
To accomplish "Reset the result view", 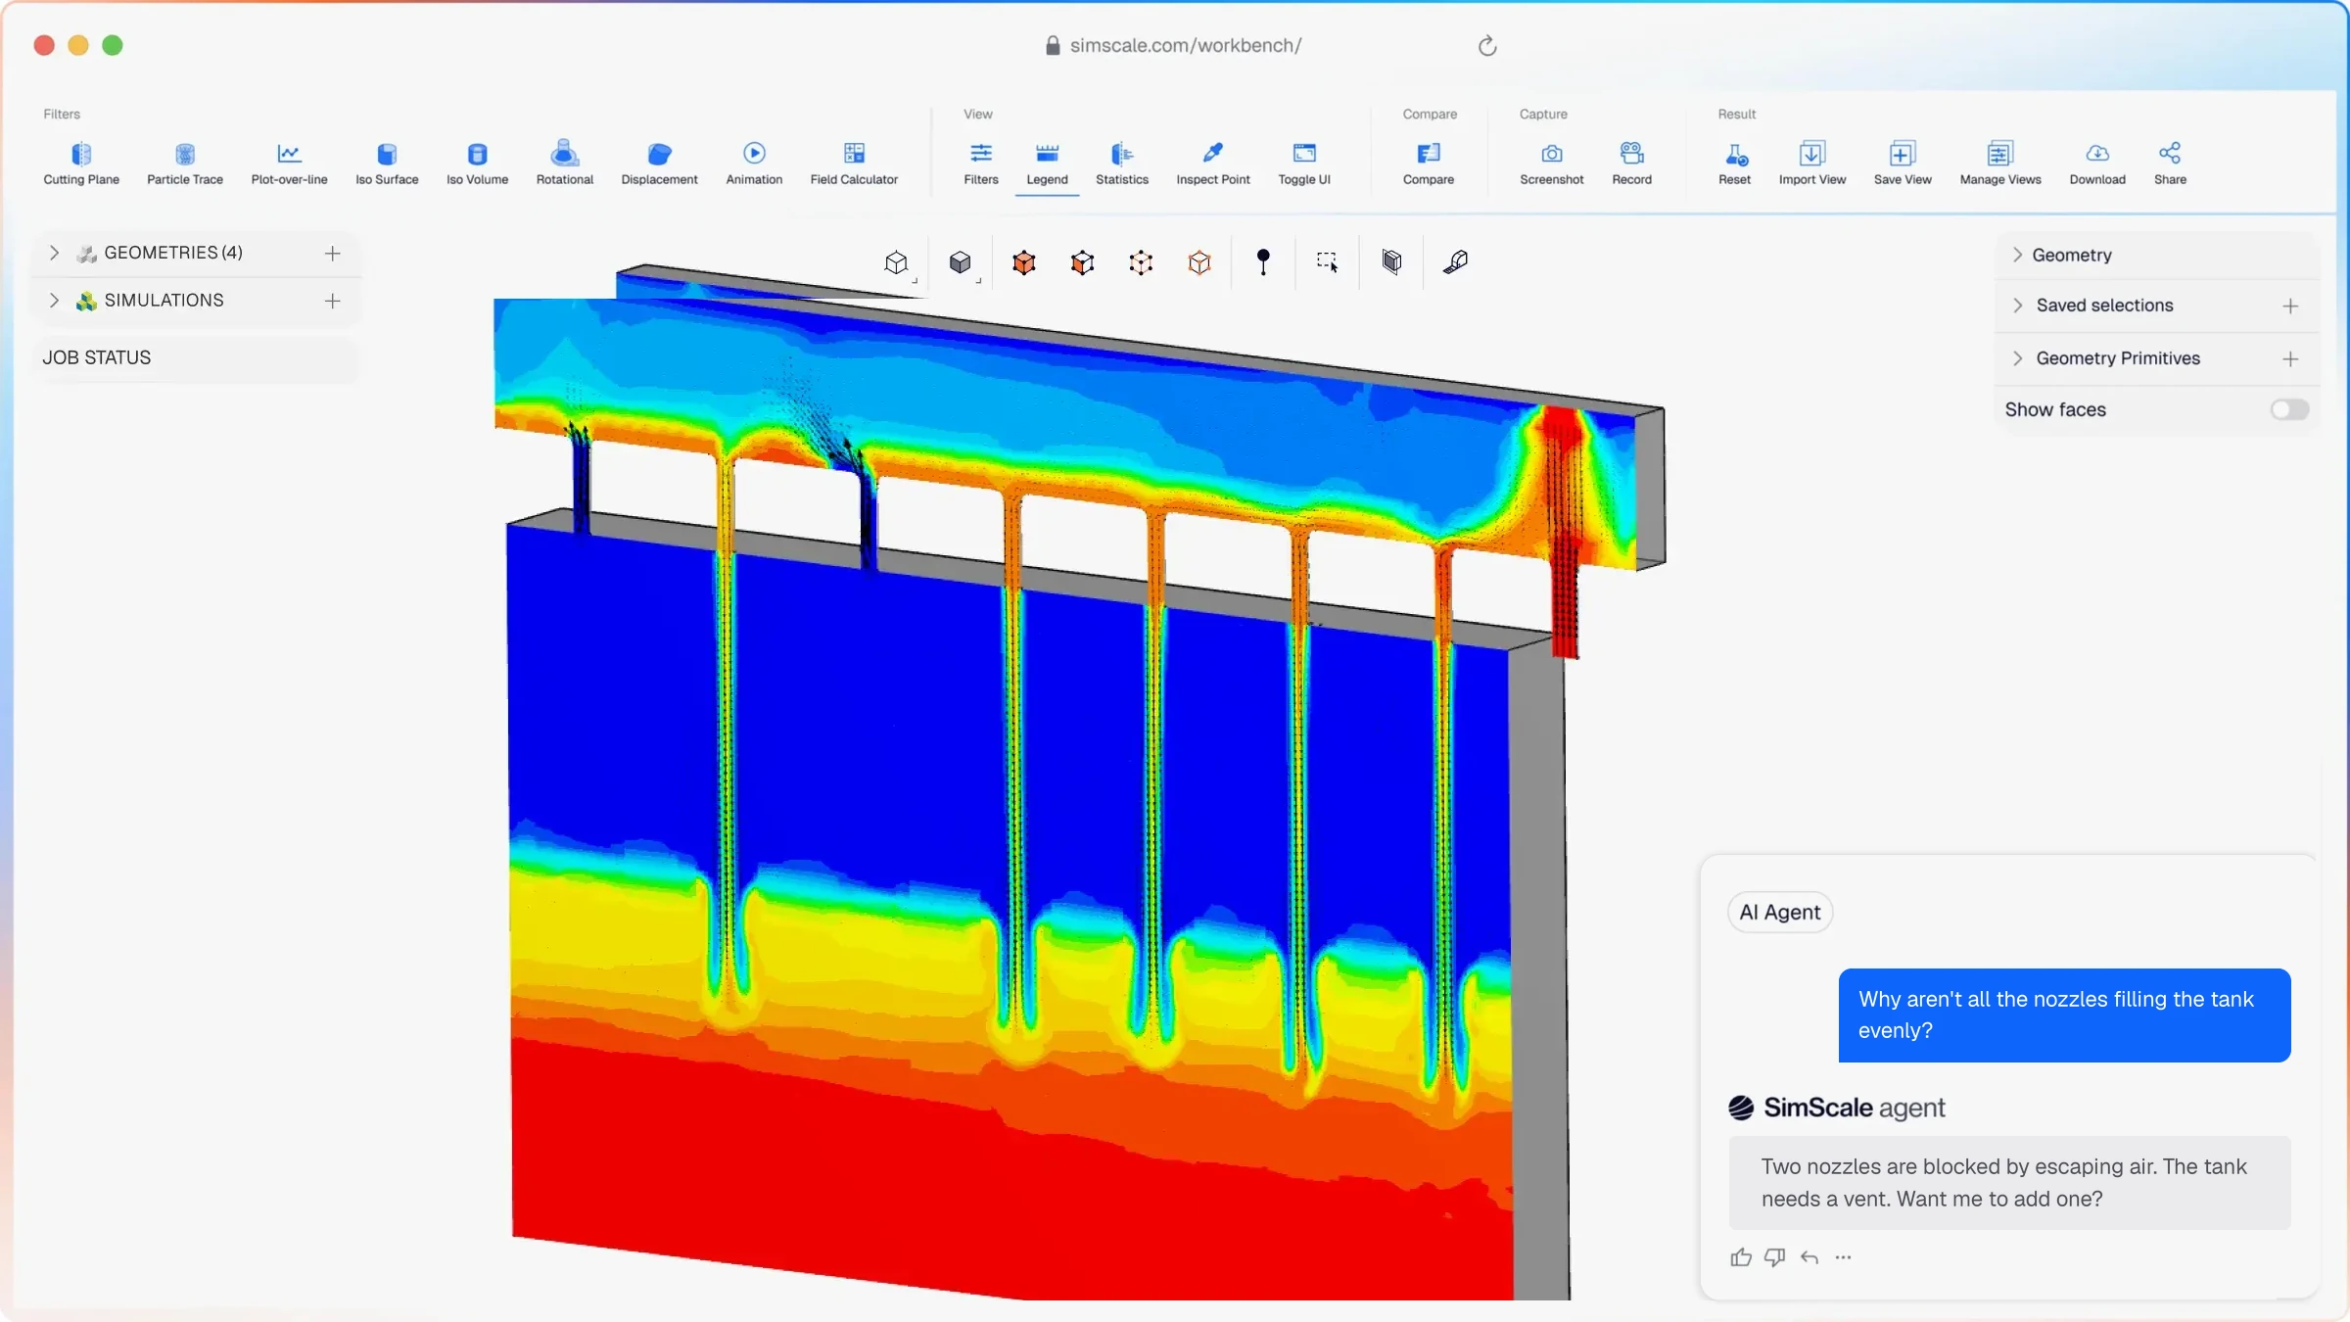I will click(1735, 164).
